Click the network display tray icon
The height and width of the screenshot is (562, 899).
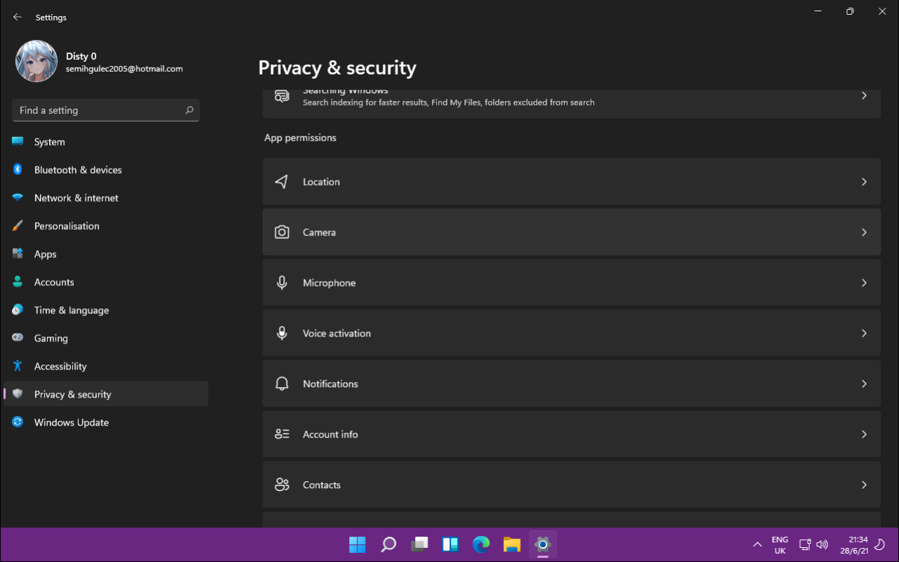[x=806, y=544]
